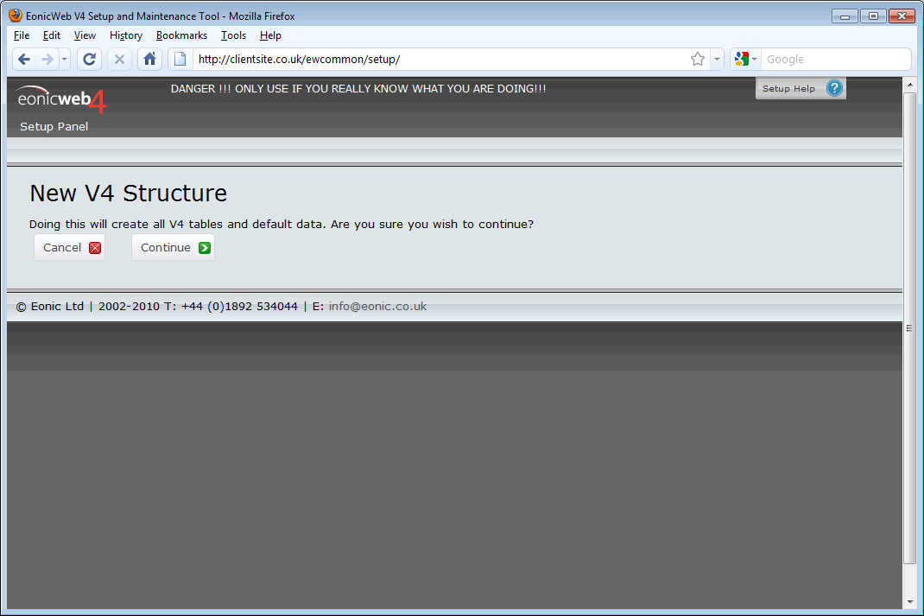Go back with the browser Back arrow
The height and width of the screenshot is (616, 924).
[24, 59]
